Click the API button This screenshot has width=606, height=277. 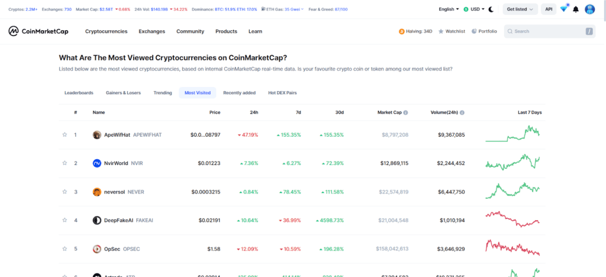coord(549,9)
